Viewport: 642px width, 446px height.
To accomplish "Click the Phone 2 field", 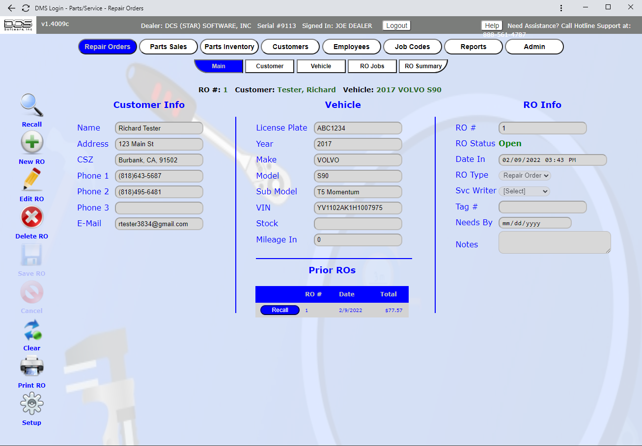I will (159, 192).
